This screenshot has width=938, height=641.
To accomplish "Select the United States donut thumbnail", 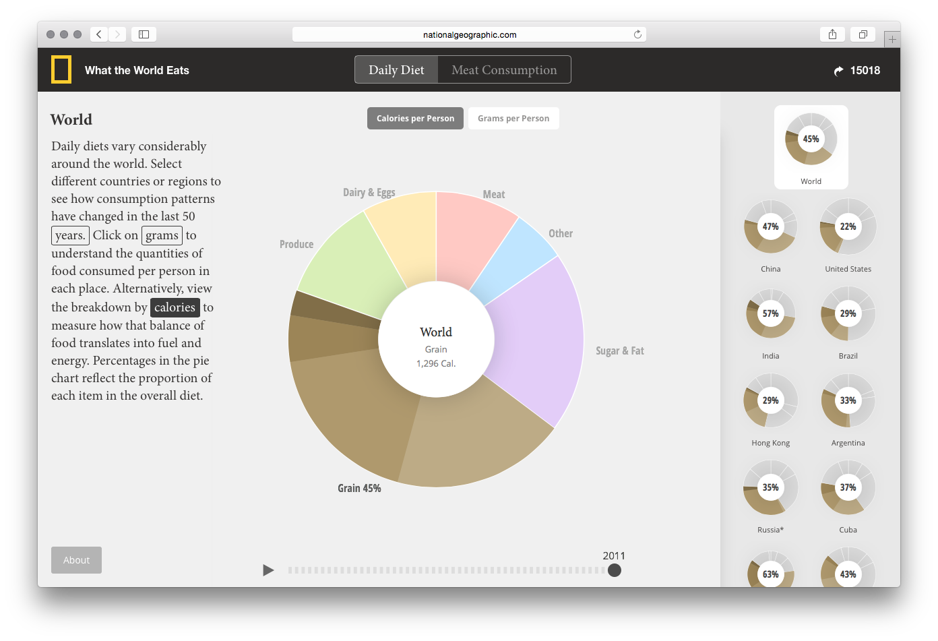I will [x=848, y=227].
